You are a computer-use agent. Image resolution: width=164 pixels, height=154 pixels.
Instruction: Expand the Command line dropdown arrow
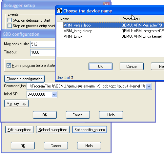pos(149,86)
